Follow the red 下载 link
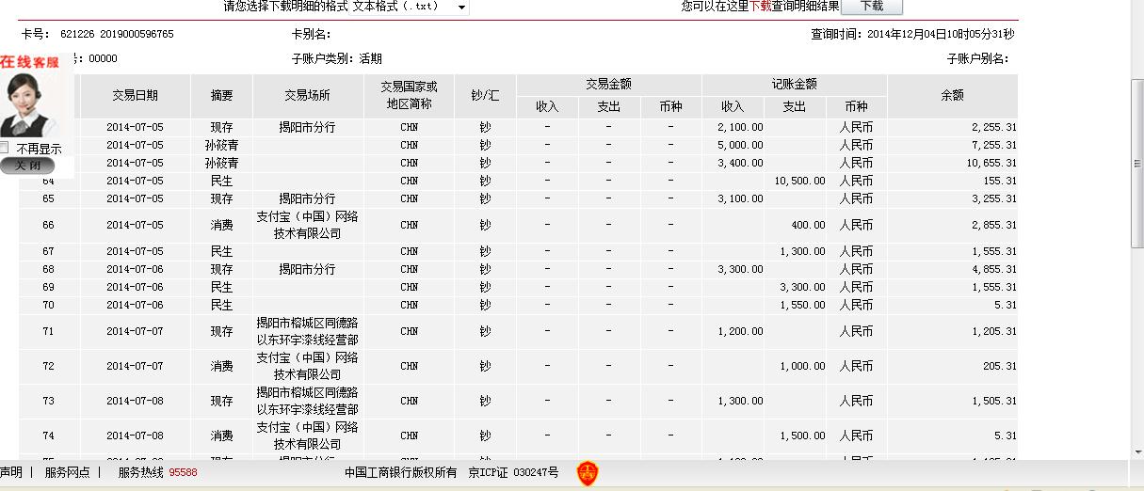The width and height of the screenshot is (1144, 491). point(761,7)
